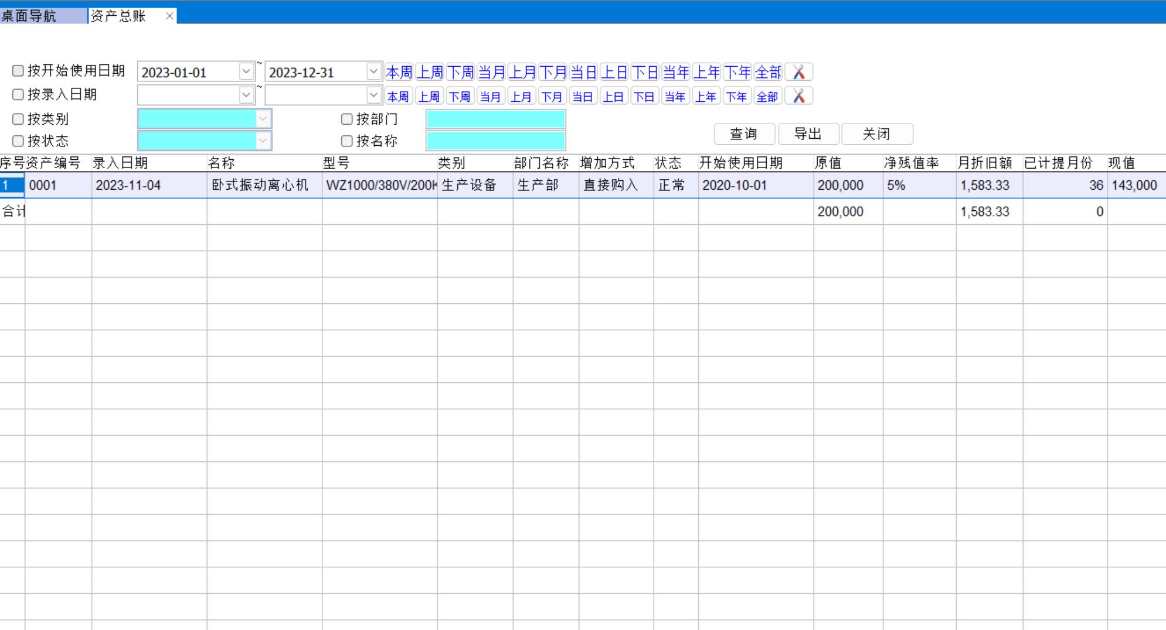Open the 2023-01-01 start date dropdown
This screenshot has width=1166, height=630.
(246, 72)
